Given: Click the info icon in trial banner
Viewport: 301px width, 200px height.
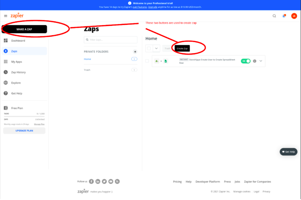Looking at the screenshot, I should (x=130, y=3).
